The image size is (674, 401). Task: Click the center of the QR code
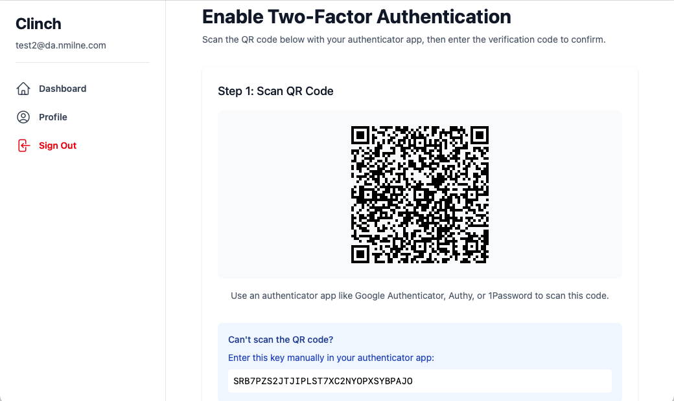(420, 195)
